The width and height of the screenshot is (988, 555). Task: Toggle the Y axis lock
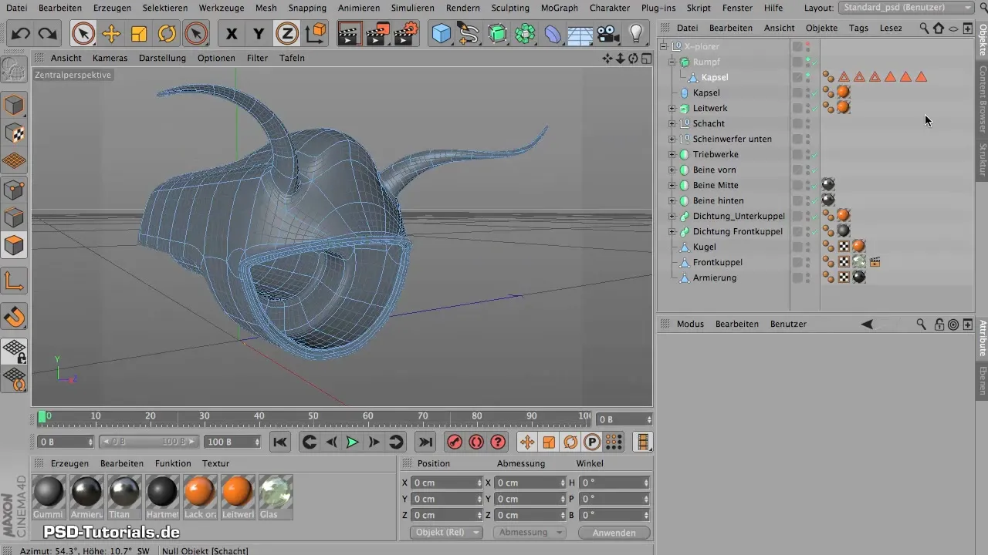[259, 34]
